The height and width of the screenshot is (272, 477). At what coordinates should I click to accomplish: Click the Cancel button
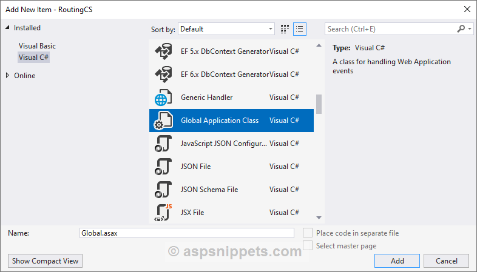(446, 260)
